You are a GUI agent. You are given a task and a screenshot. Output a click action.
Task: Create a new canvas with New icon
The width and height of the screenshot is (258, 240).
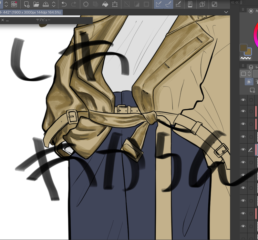point(26,4)
